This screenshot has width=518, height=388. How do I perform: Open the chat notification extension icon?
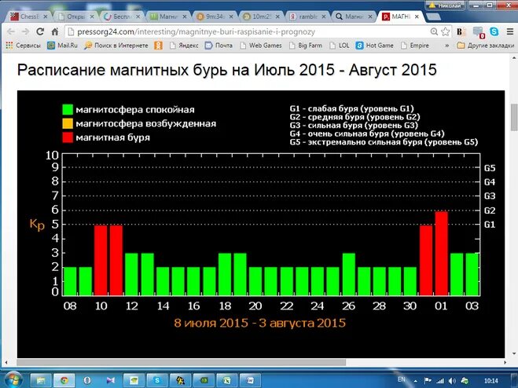tap(479, 32)
